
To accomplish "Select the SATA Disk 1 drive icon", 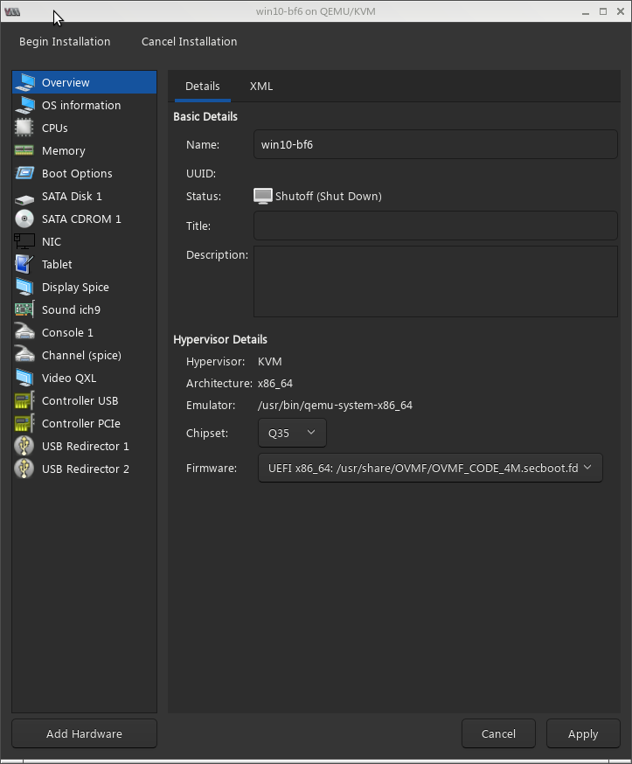I will pyautogui.click(x=24, y=198).
